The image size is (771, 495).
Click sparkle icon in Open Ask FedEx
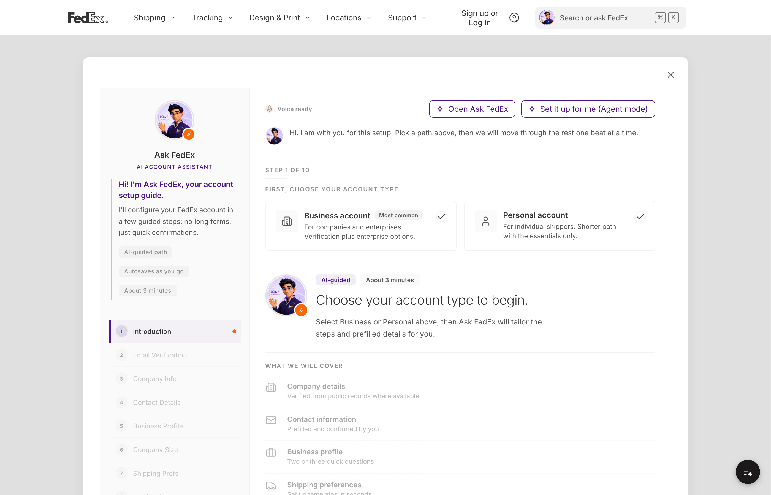tap(440, 109)
